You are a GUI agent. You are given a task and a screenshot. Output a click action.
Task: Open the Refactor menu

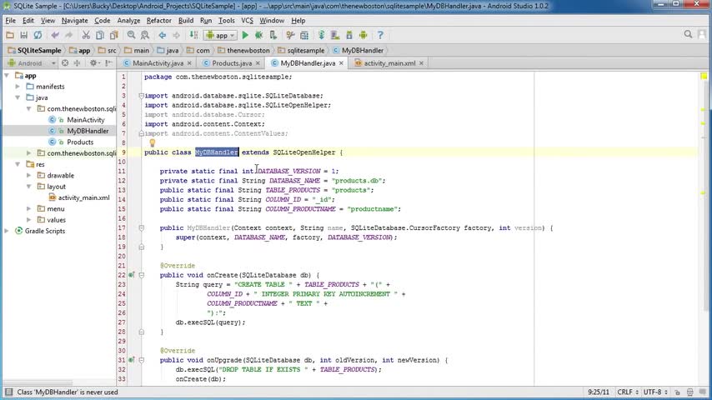pyautogui.click(x=158, y=20)
